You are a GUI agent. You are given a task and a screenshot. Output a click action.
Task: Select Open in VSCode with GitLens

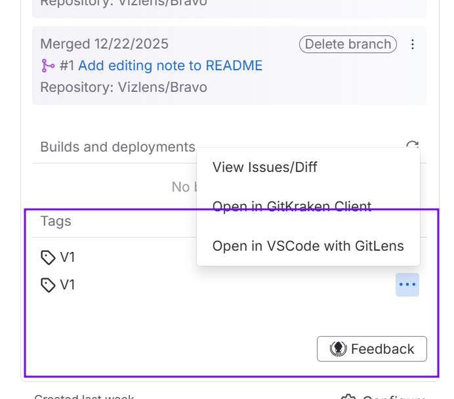coord(308,246)
